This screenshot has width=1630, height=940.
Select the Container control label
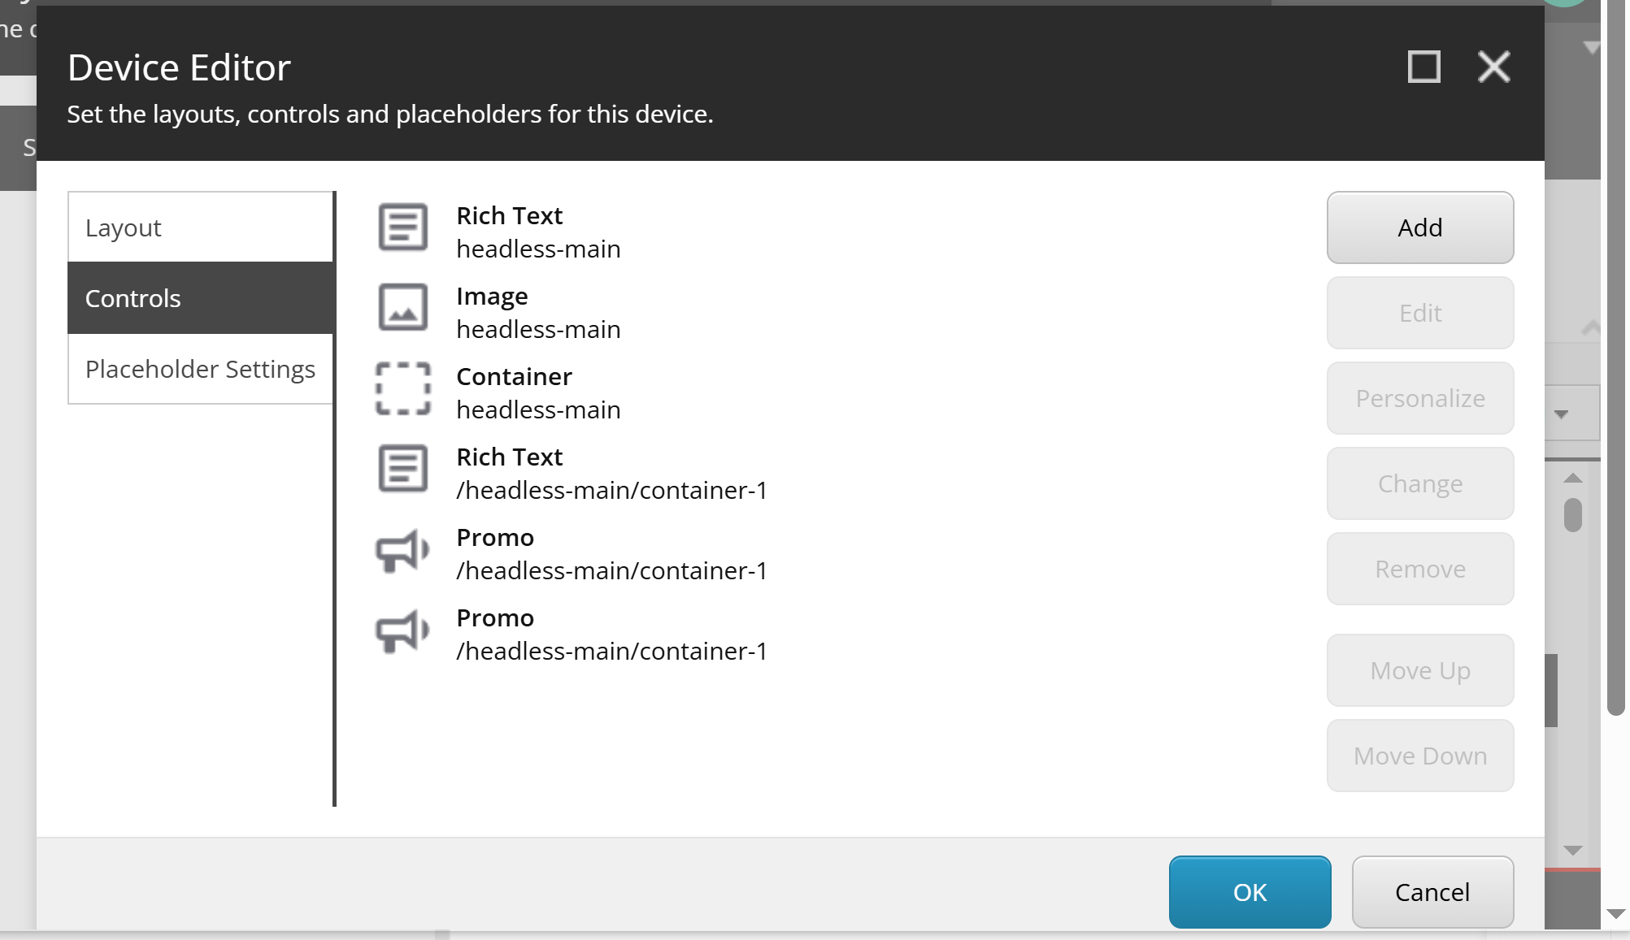(x=514, y=376)
